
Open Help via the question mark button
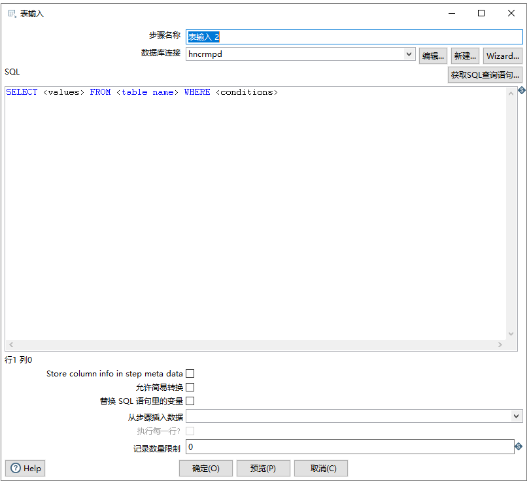coord(25,468)
